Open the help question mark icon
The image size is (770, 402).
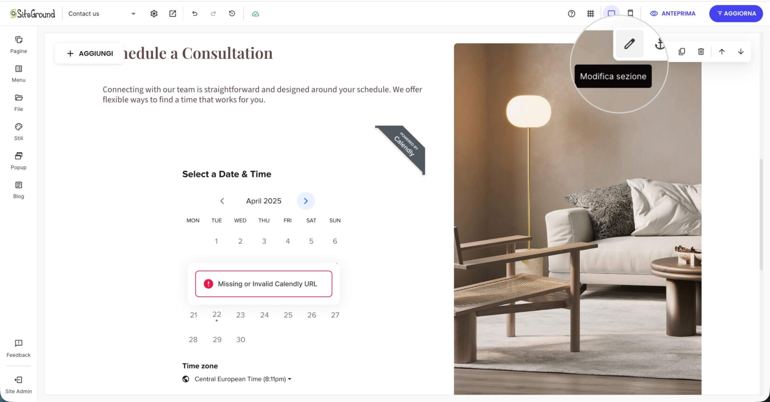pos(572,14)
